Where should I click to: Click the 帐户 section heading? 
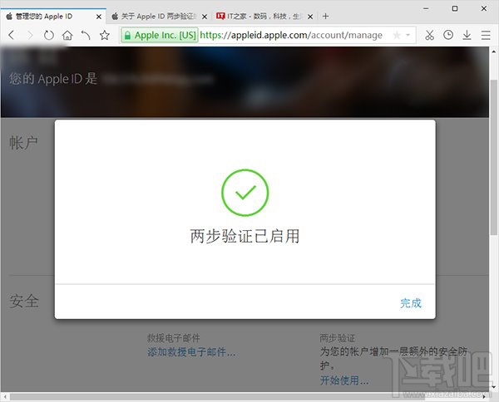pyautogui.click(x=23, y=142)
